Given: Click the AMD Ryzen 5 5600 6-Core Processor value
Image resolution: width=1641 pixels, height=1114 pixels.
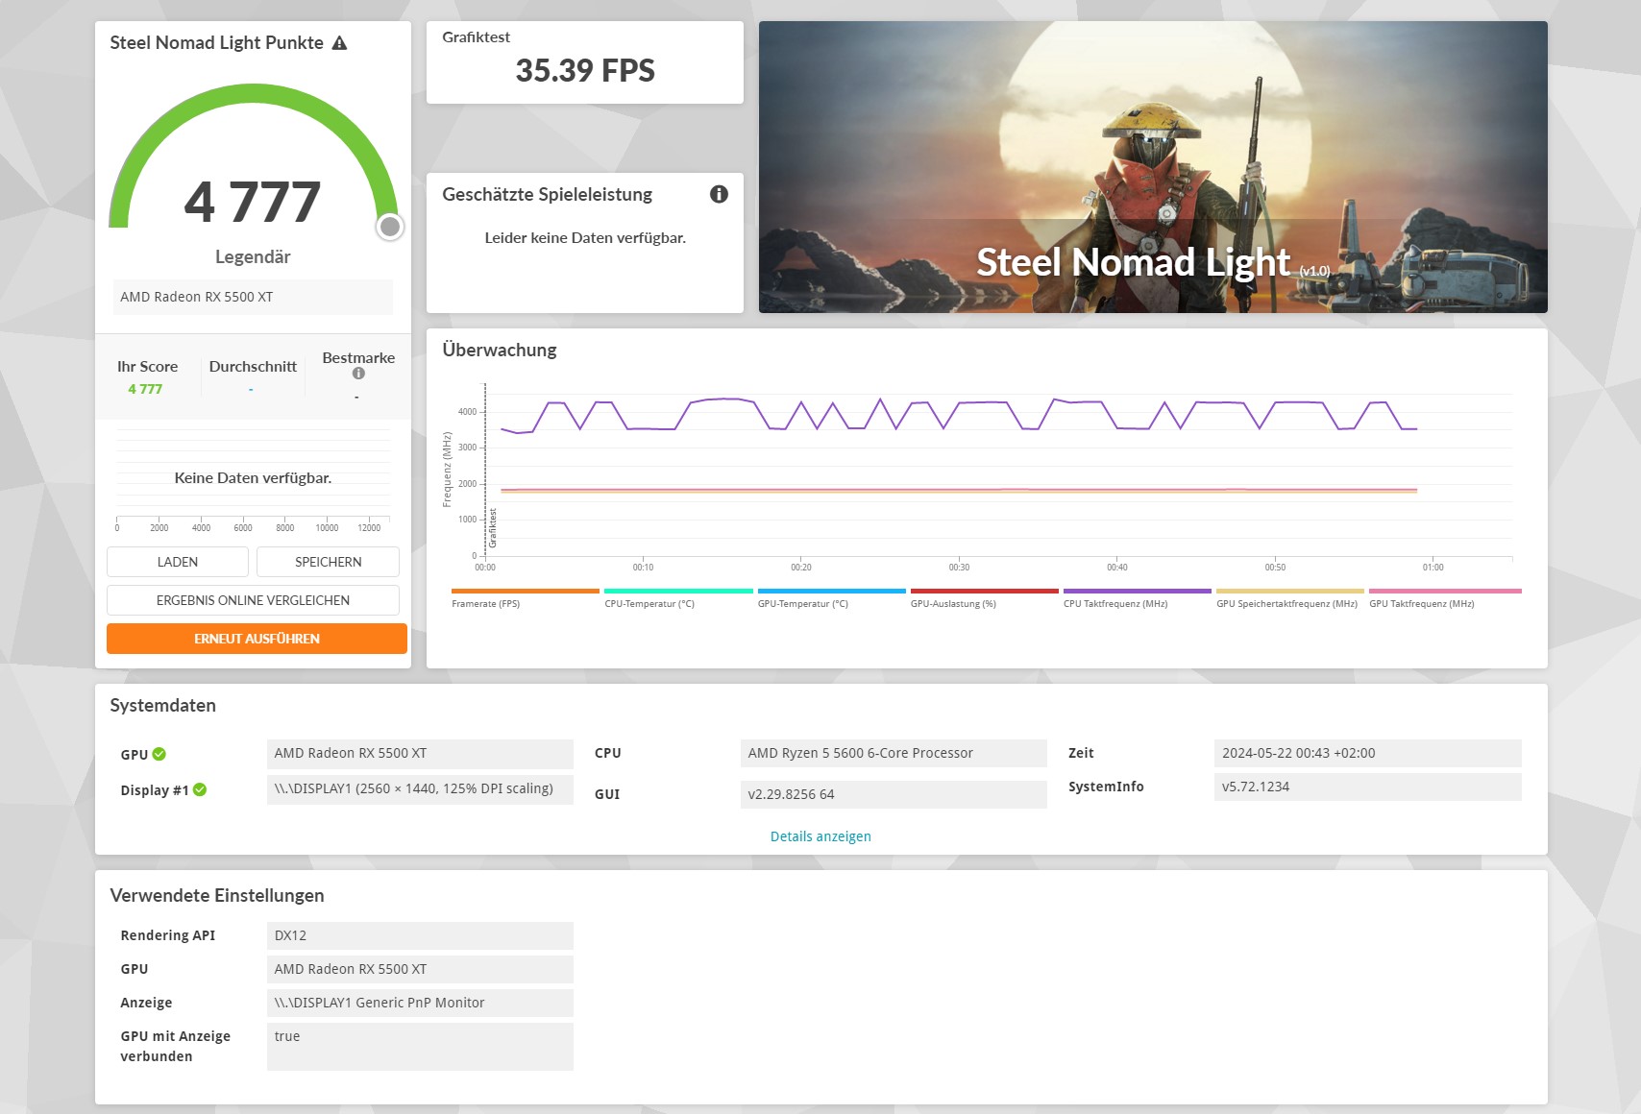Looking at the screenshot, I should click(x=894, y=753).
